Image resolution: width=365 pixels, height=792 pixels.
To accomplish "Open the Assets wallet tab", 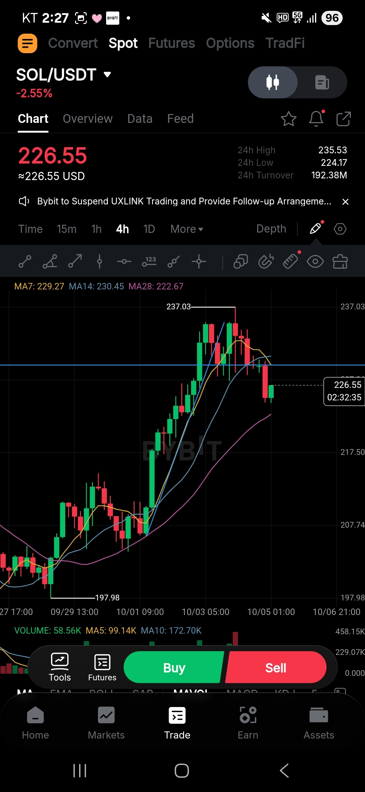I will 319,723.
